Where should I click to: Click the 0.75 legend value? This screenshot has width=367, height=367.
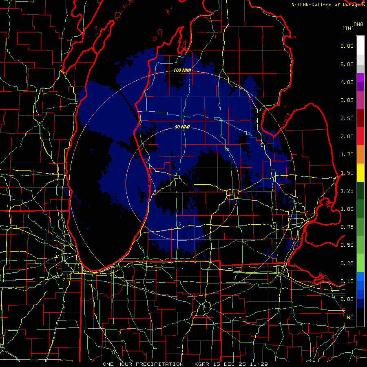point(347,227)
